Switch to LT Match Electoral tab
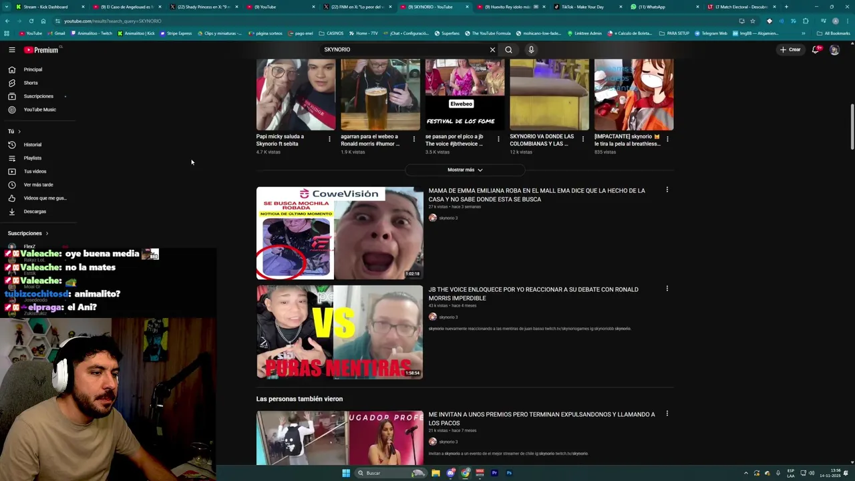The height and width of the screenshot is (481, 855). coord(741,7)
